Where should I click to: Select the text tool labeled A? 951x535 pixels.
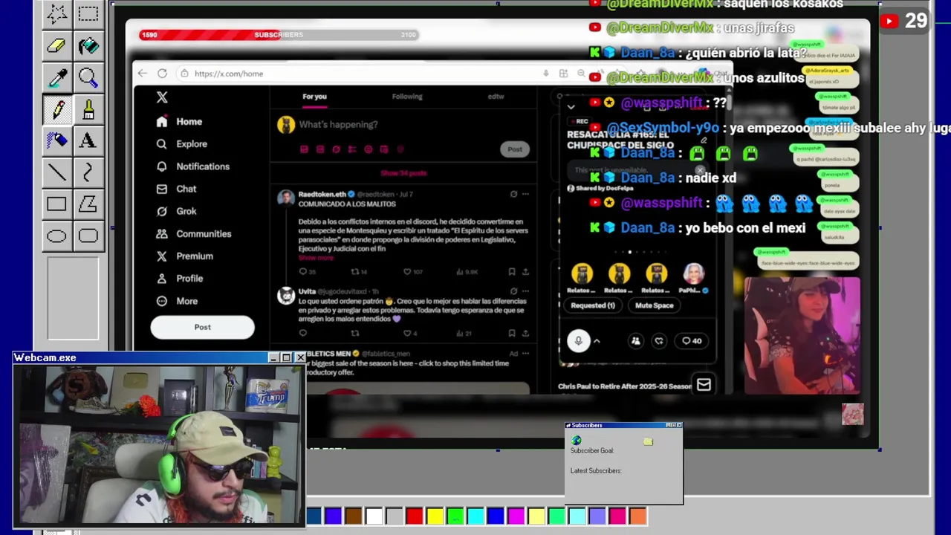[x=88, y=140]
